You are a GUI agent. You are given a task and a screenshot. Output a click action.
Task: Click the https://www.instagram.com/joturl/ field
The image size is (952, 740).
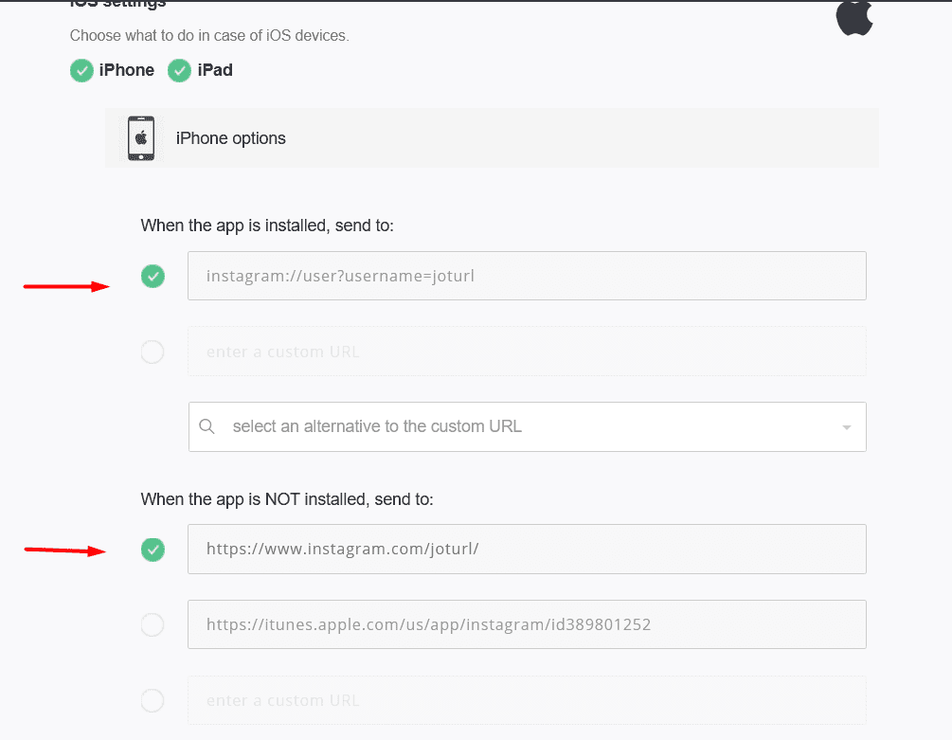tap(527, 549)
